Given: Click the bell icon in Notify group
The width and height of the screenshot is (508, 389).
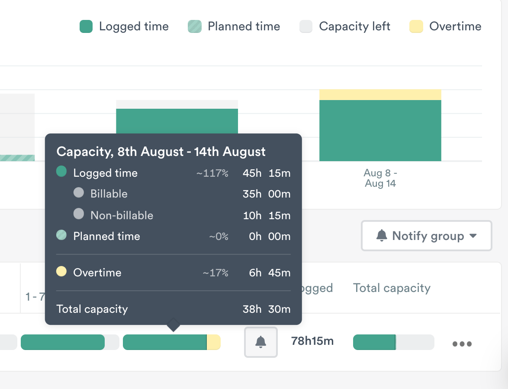Looking at the screenshot, I should pyautogui.click(x=381, y=236).
